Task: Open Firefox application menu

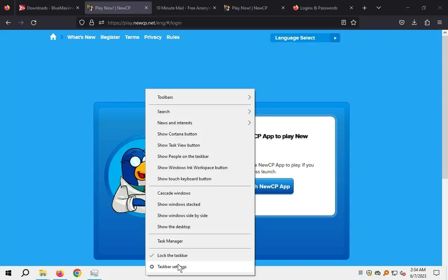Action: pos(440,23)
